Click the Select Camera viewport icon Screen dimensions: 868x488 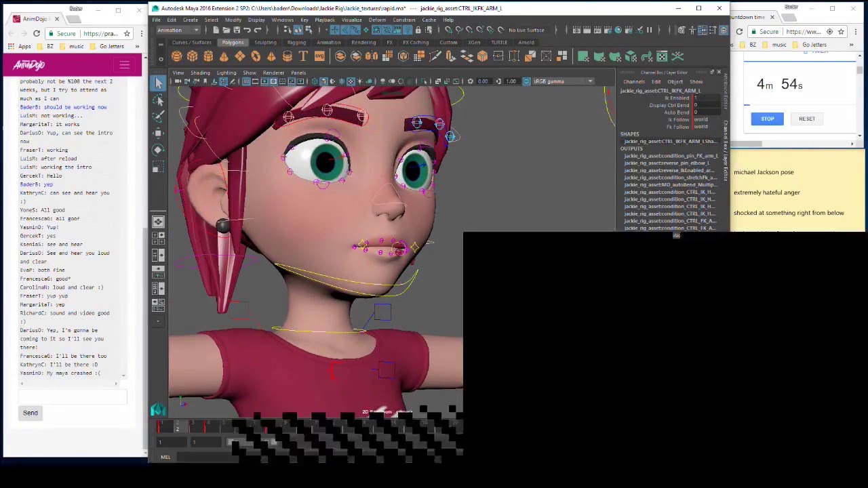[x=178, y=81]
